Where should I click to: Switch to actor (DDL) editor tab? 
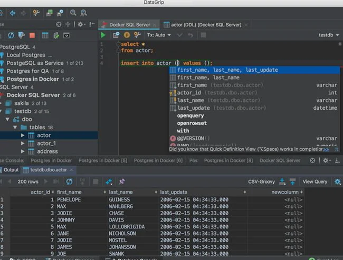(x=206, y=25)
